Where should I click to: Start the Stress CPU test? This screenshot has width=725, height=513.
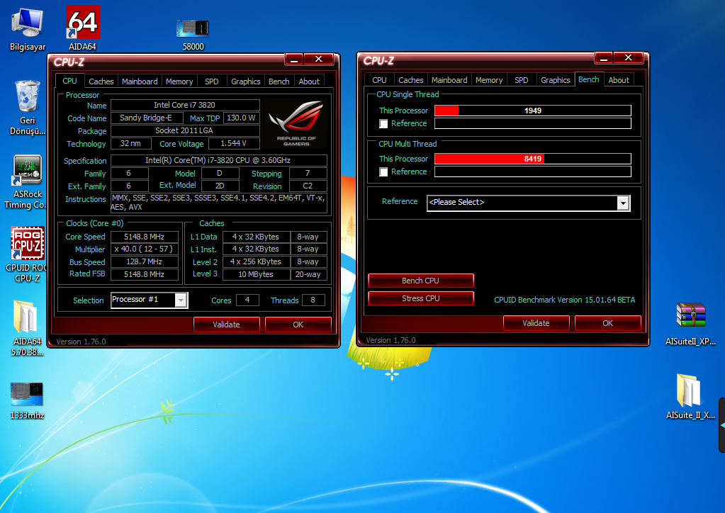[x=421, y=298]
